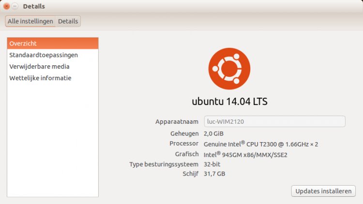Select Overzicht in the sidebar
This screenshot has height=204, width=363.
53,44
